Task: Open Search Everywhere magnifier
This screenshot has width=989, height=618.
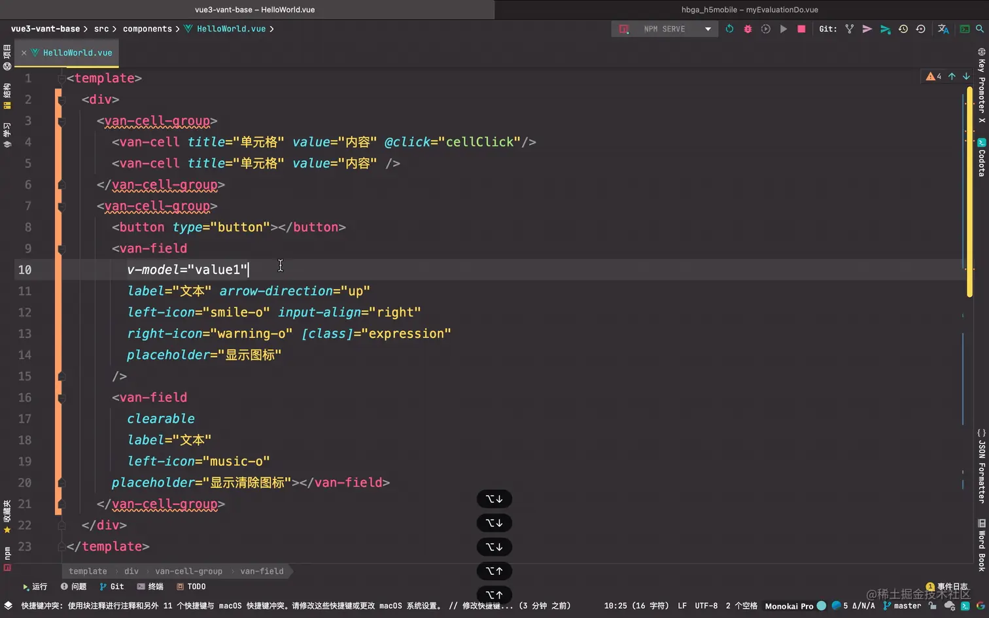Action: 980,29
